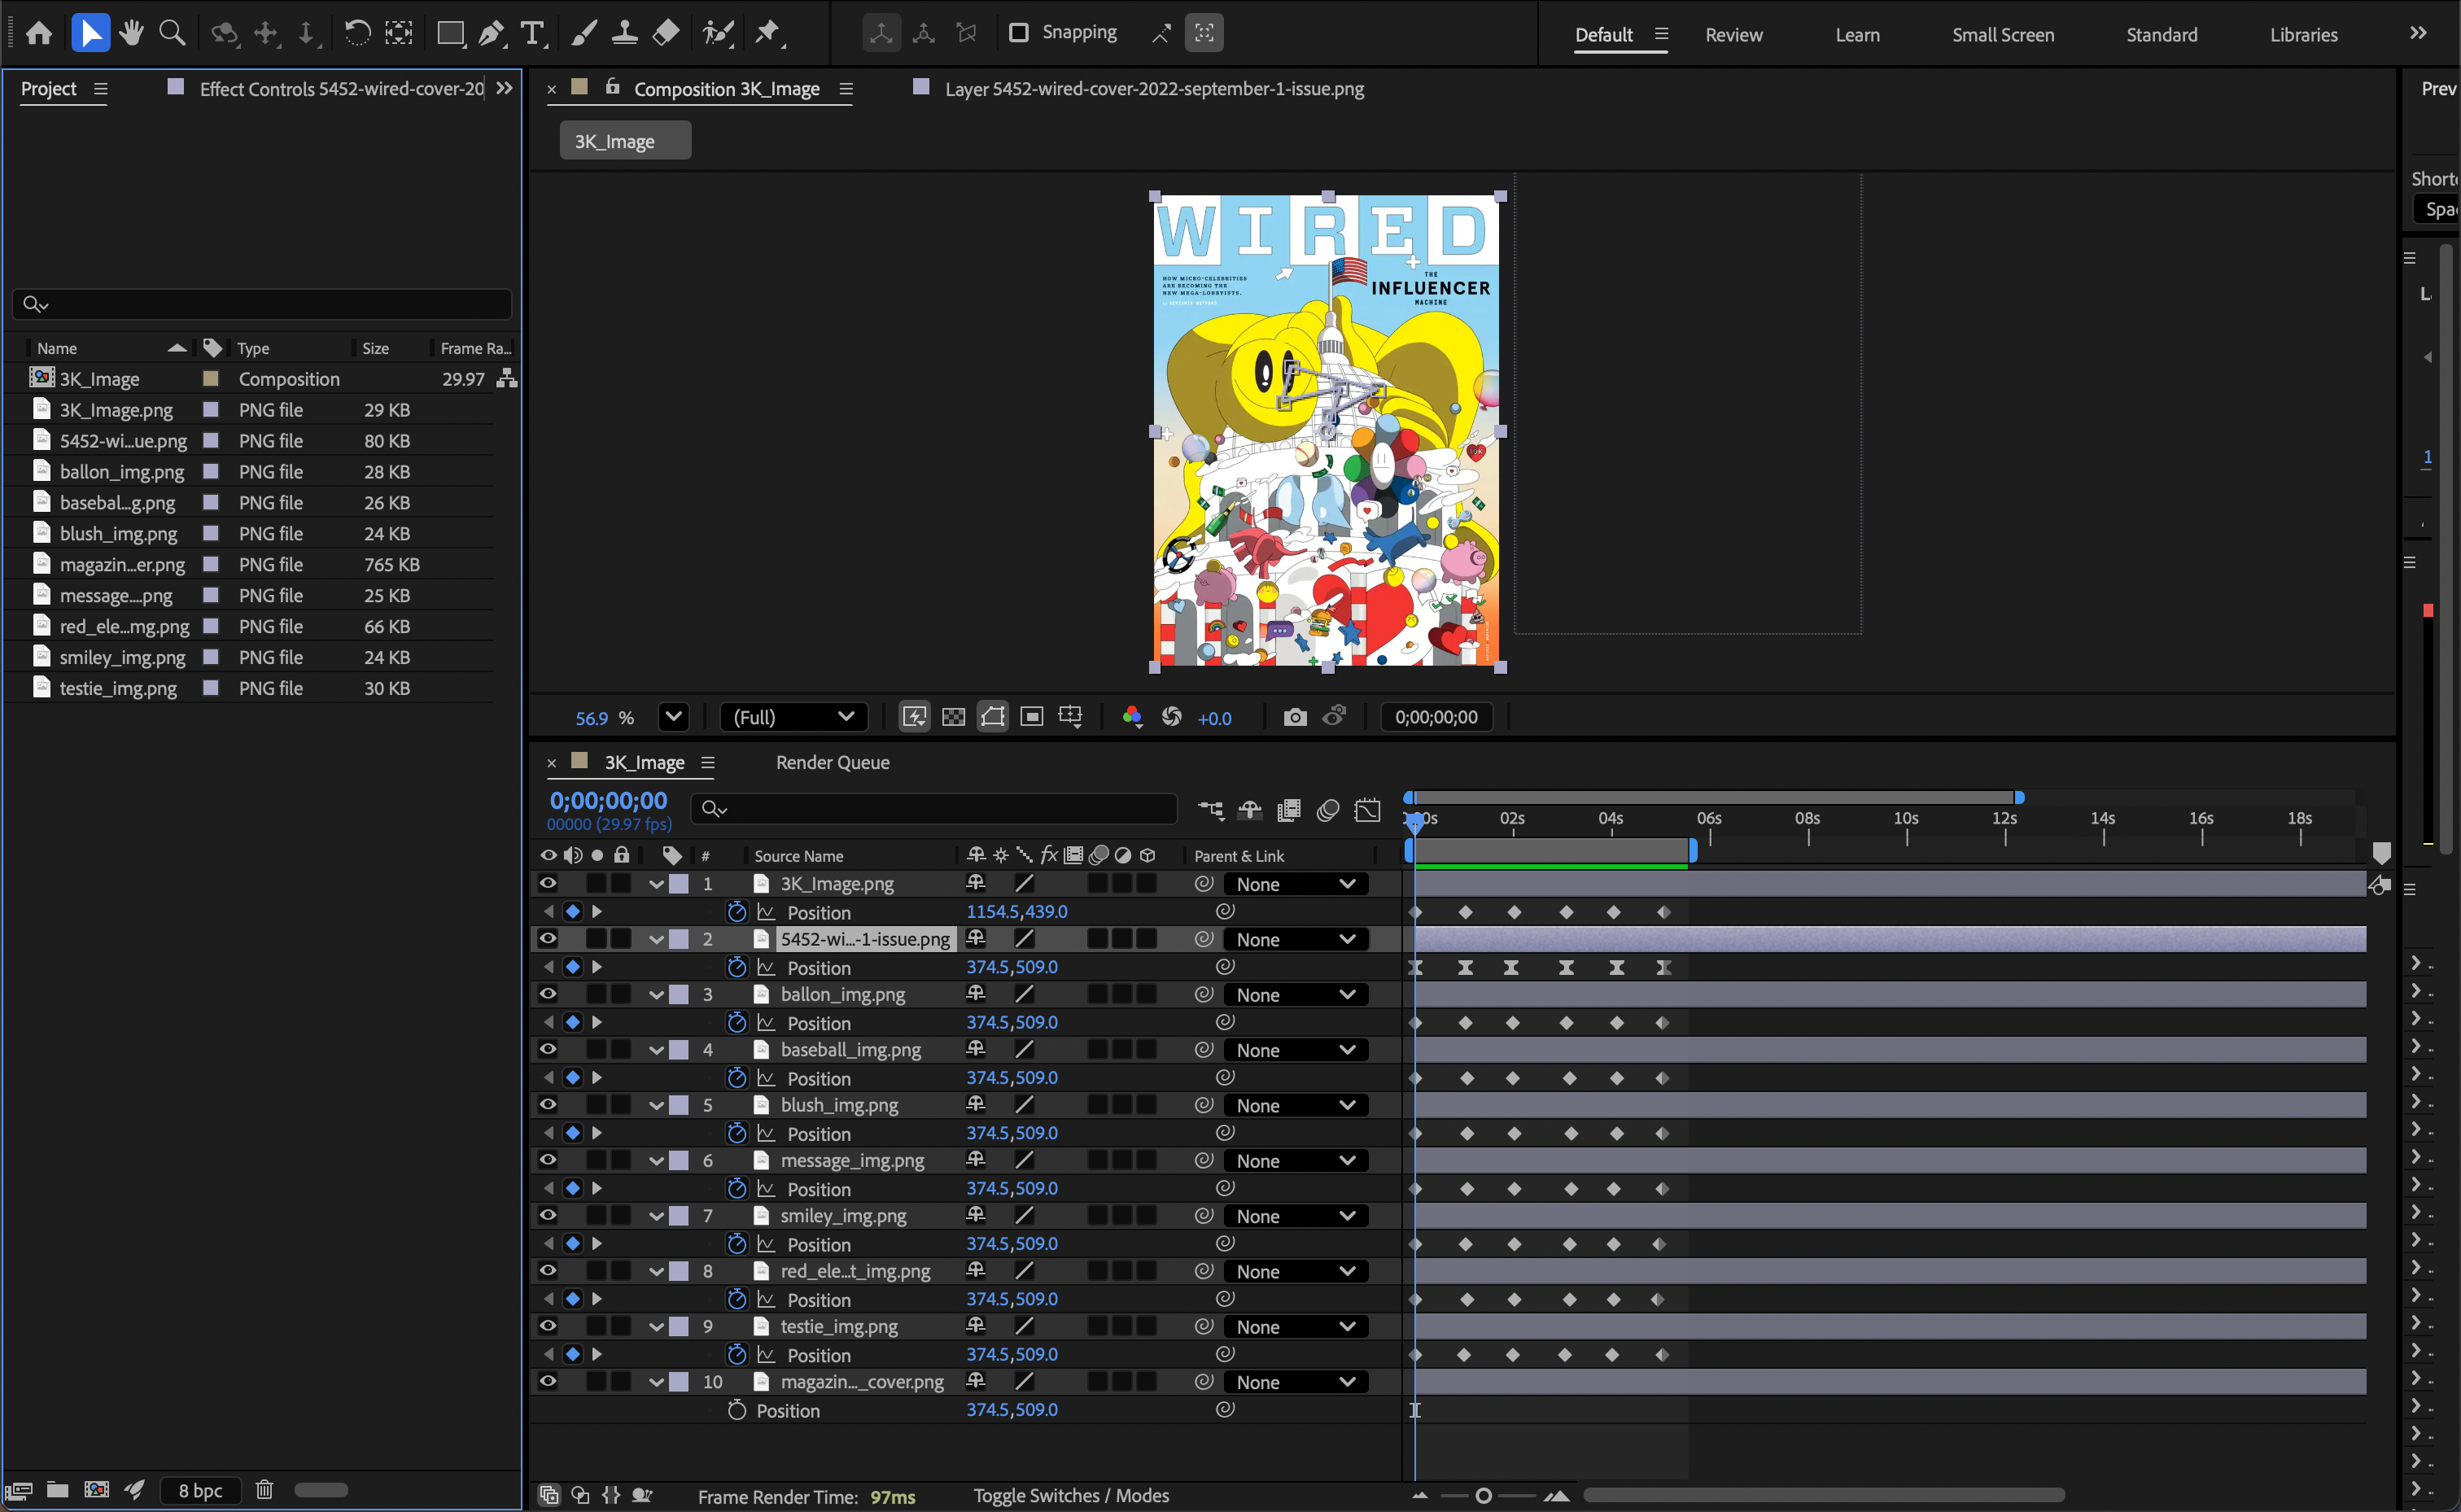This screenshot has width=2461, height=1512.
Task: Click the timeline layer search field
Action: (x=934, y=809)
